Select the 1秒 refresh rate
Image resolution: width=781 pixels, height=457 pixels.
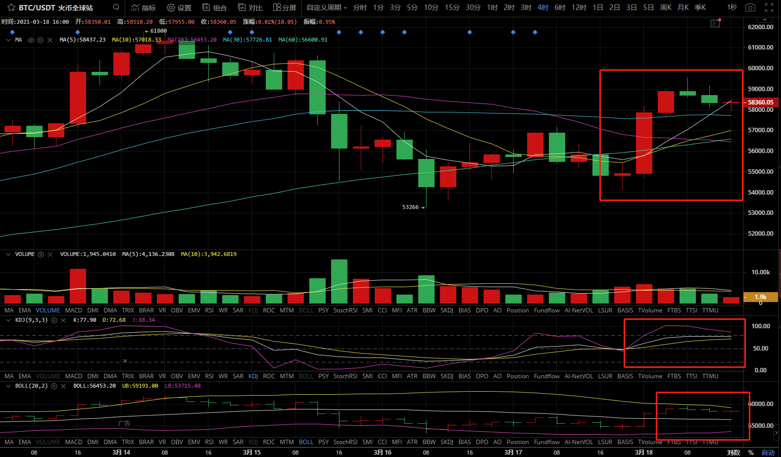pyautogui.click(x=732, y=7)
